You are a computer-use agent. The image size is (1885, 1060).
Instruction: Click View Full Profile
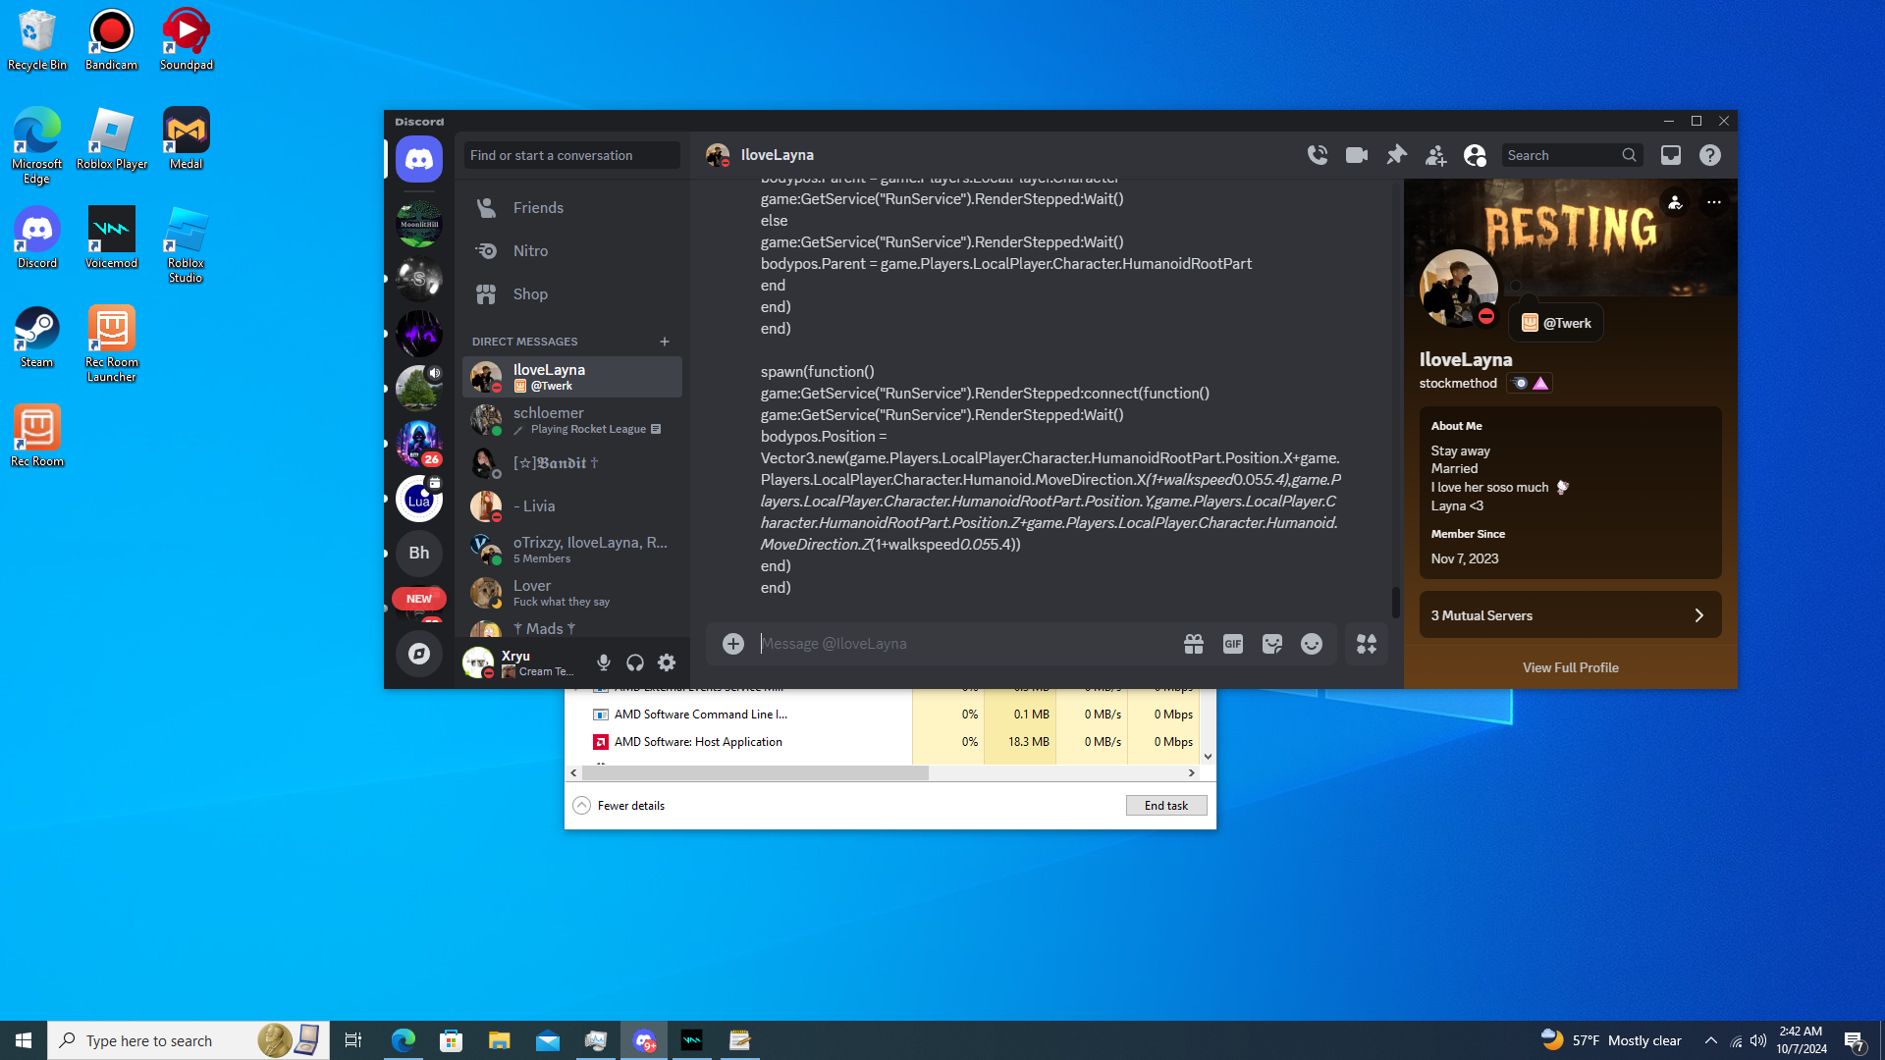[1570, 667]
